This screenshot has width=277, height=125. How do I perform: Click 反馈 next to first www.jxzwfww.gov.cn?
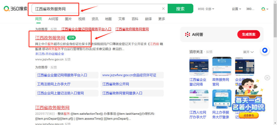click(67, 59)
